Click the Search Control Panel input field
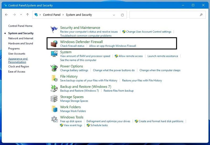This screenshot has height=145, width=210. (167, 15)
